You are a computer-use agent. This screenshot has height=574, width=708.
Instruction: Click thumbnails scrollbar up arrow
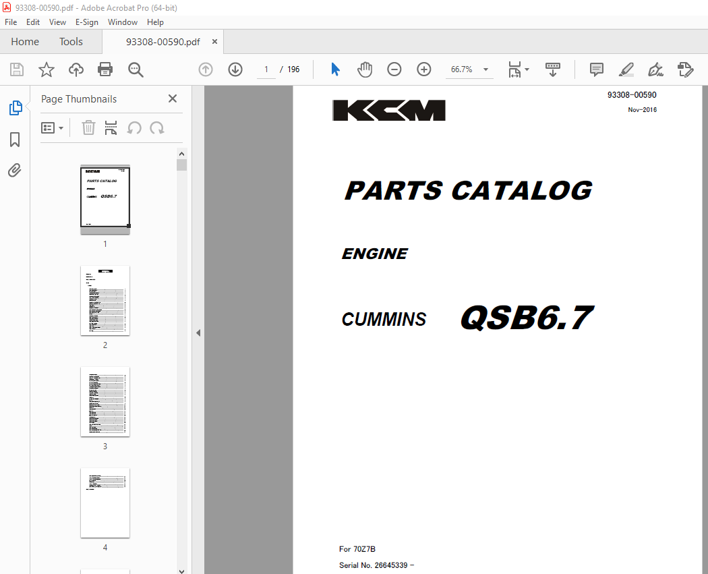[x=181, y=154]
